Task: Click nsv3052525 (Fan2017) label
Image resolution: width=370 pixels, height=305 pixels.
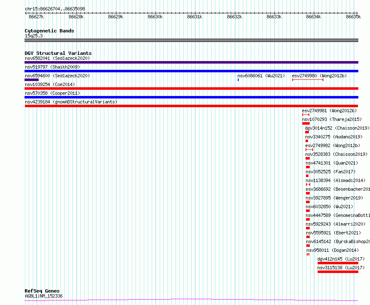Action: [331, 172]
